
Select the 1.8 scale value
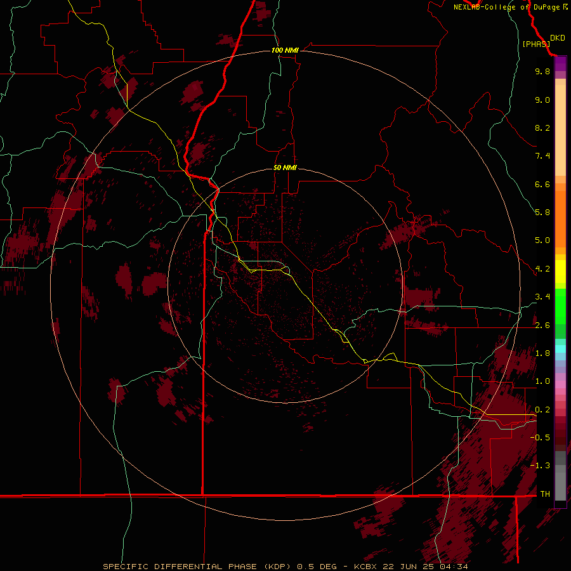tap(542, 353)
